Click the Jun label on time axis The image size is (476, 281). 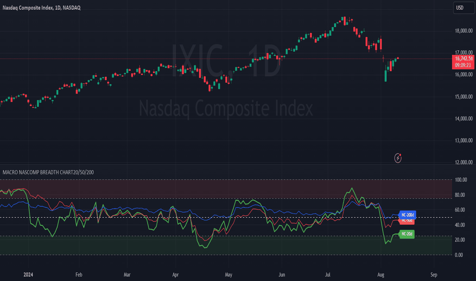click(282, 275)
